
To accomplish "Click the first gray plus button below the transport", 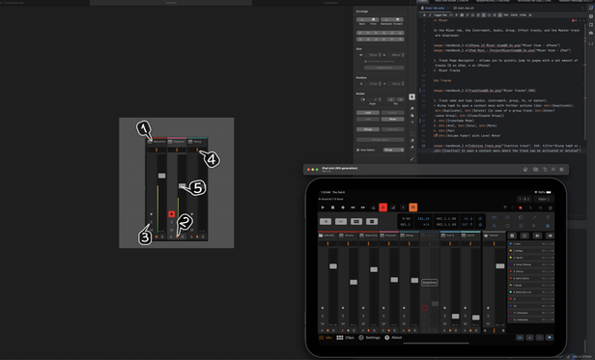I will pos(326,222).
